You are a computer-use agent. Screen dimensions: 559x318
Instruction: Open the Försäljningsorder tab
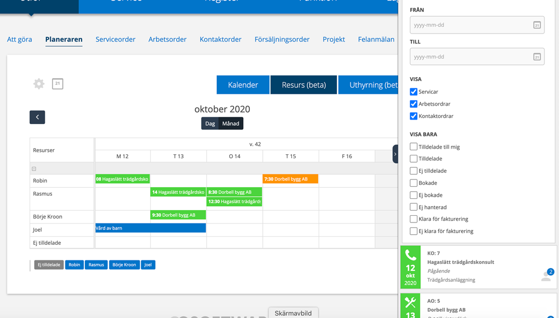282,39
